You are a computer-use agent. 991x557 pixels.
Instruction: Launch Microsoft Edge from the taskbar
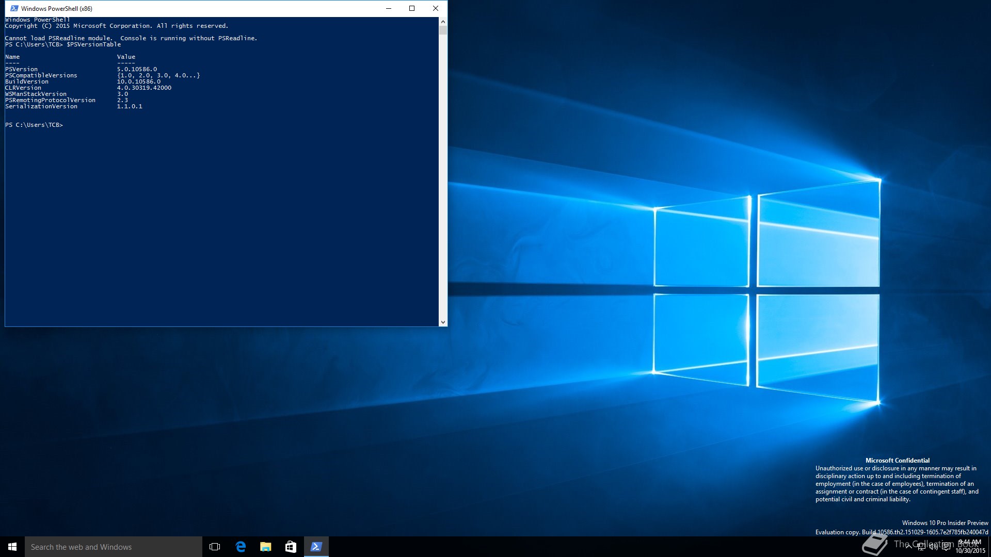(241, 547)
